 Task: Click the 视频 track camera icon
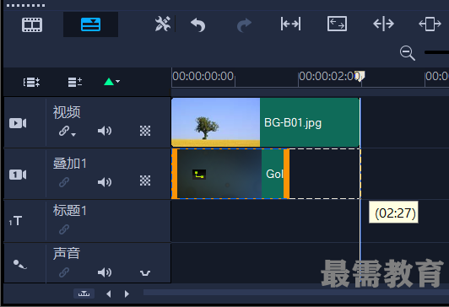[x=18, y=123]
